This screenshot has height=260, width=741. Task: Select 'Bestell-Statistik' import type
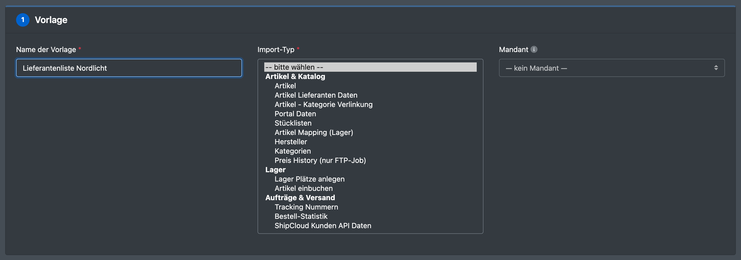(x=370, y=216)
